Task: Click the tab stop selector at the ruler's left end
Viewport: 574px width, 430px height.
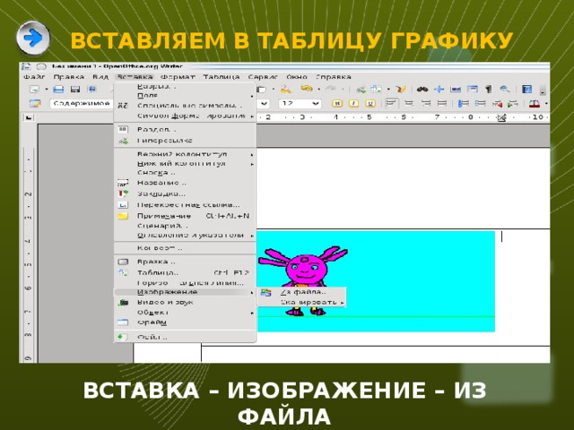Action: click(x=29, y=117)
